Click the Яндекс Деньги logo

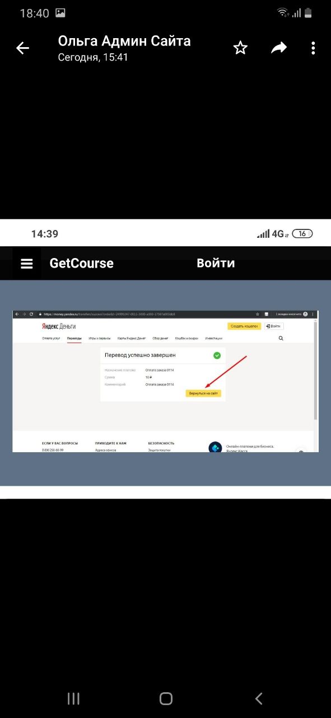click(x=59, y=326)
